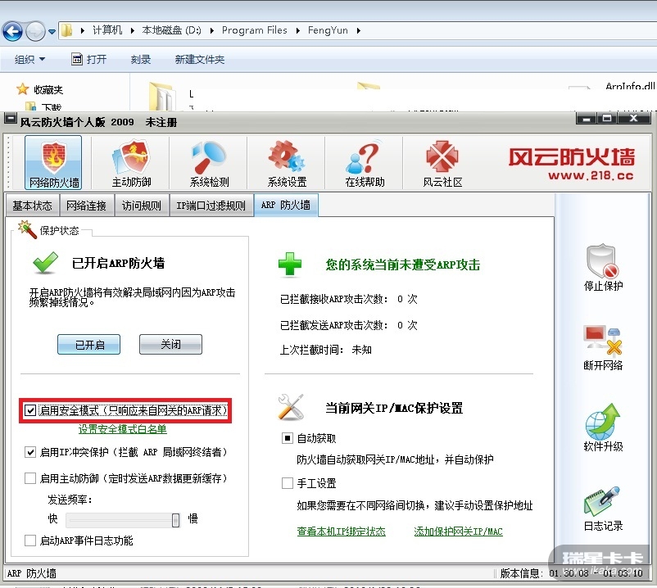657x588 pixels.
Task: Open 查看本机IP绑定状态 link
Action: coord(341,531)
